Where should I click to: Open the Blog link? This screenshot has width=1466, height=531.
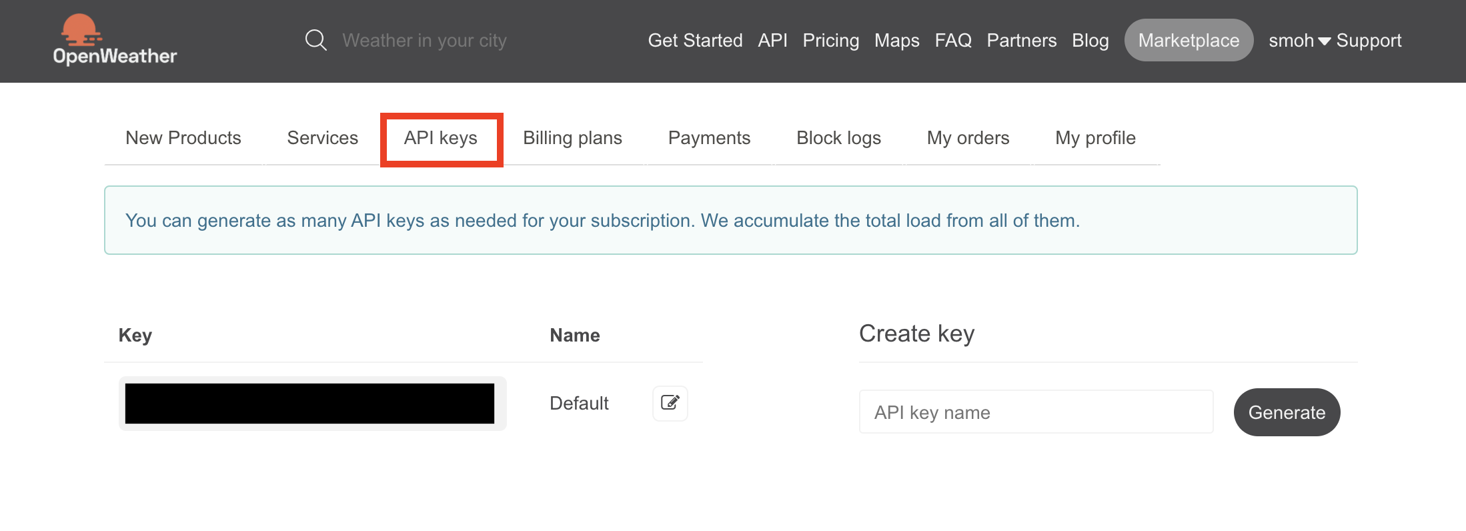click(x=1090, y=41)
